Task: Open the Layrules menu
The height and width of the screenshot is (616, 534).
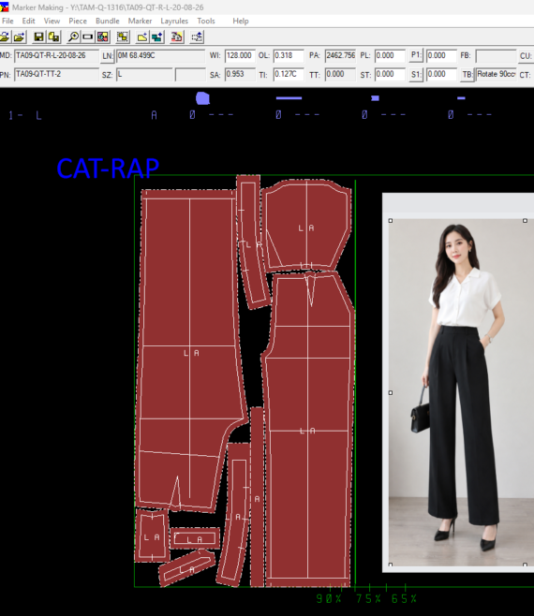Action: click(x=174, y=21)
